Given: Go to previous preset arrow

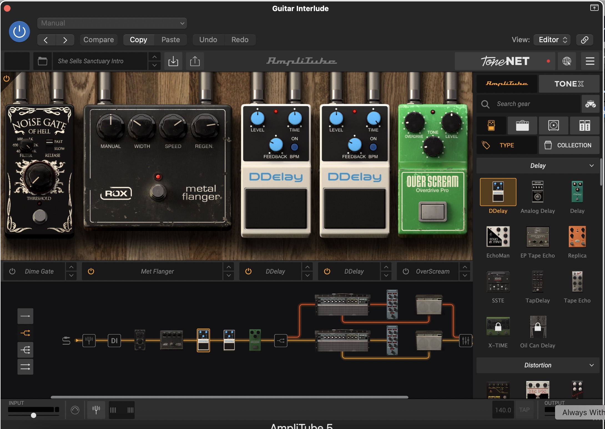Looking at the screenshot, I should [x=46, y=40].
